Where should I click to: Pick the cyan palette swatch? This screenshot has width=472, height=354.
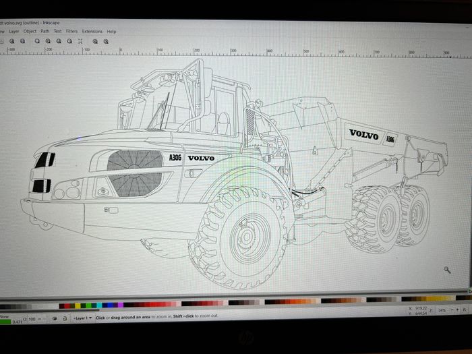click(99, 305)
